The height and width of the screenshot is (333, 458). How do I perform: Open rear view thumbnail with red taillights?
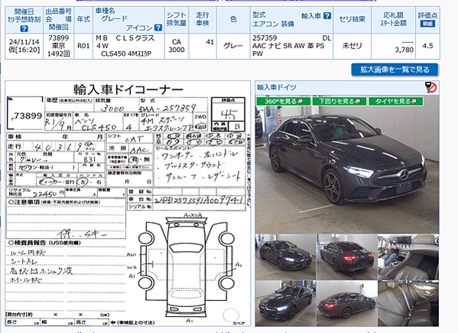(x=346, y=257)
